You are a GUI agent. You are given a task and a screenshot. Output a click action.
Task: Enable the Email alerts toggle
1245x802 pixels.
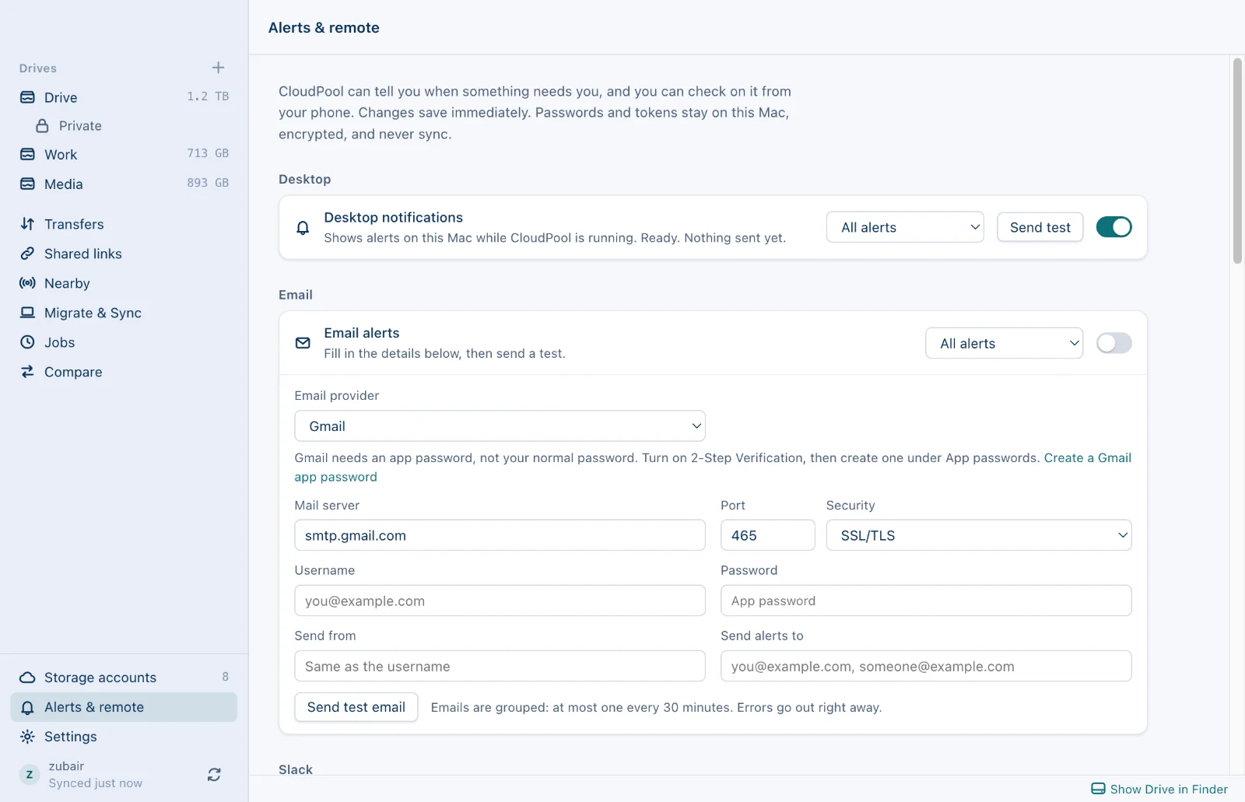(1113, 343)
